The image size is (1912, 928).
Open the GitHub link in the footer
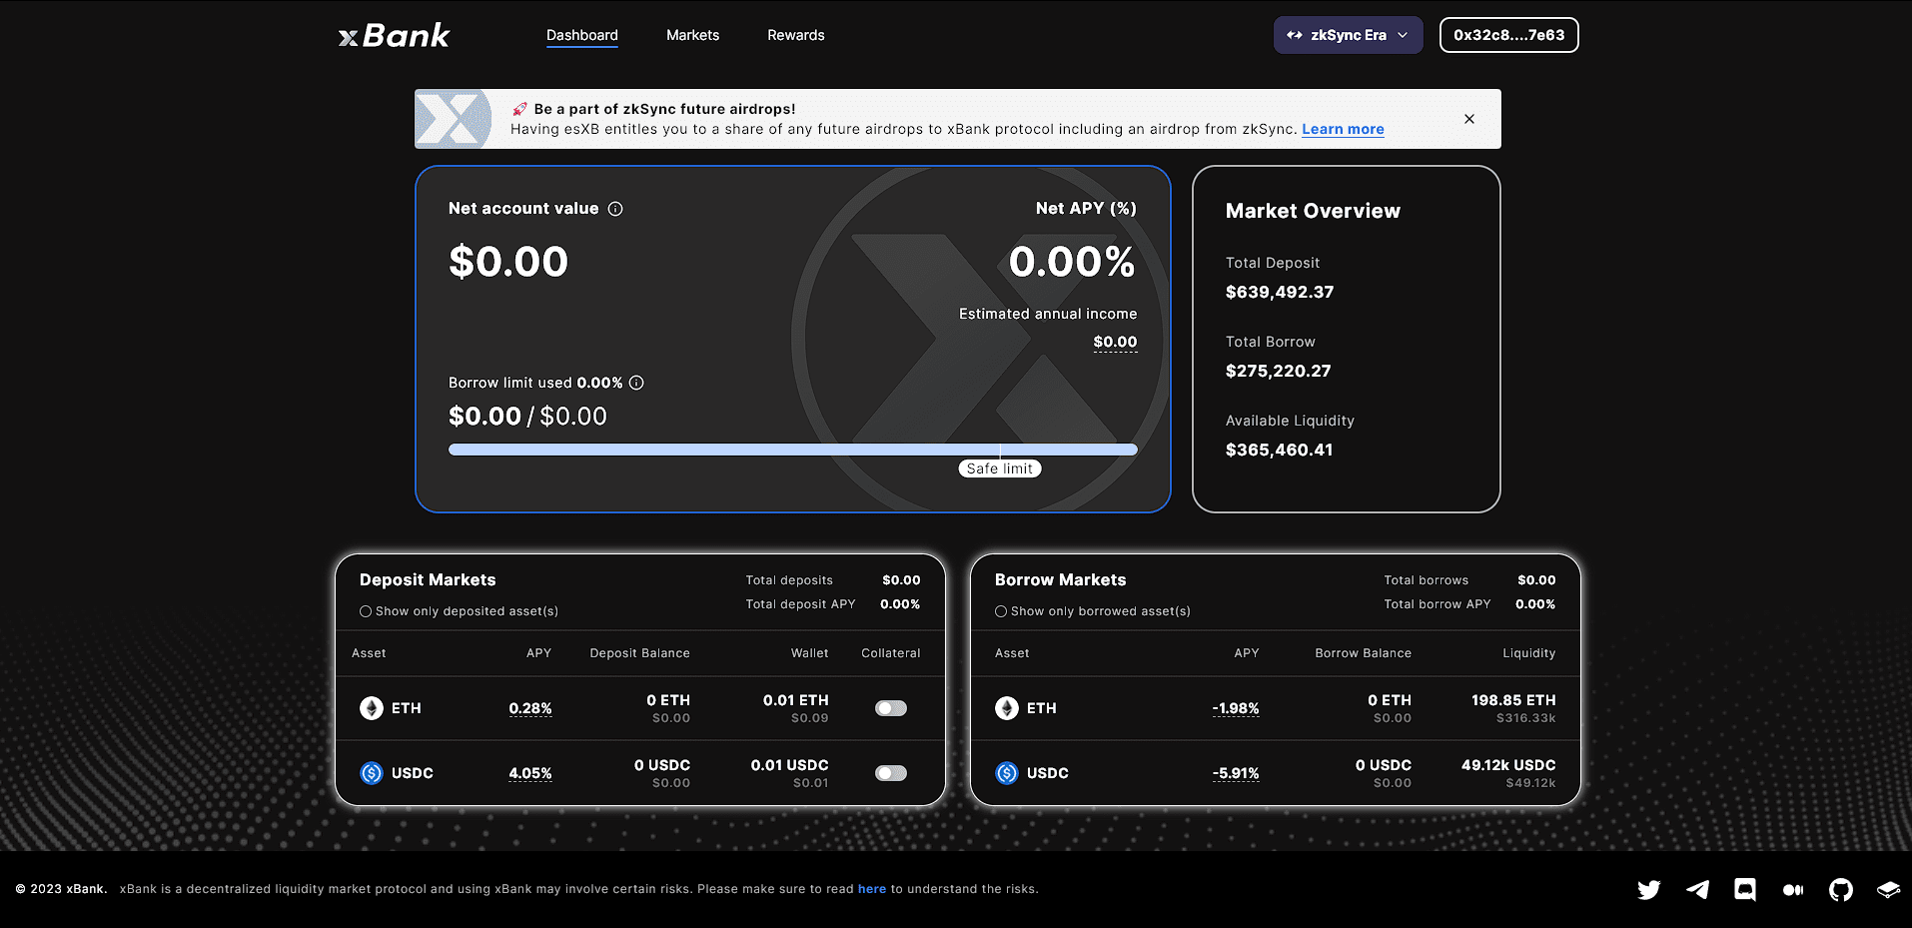tap(1841, 889)
